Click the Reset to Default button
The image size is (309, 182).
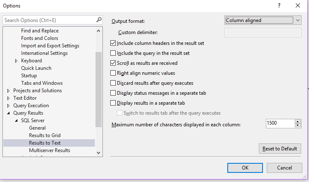(279, 149)
